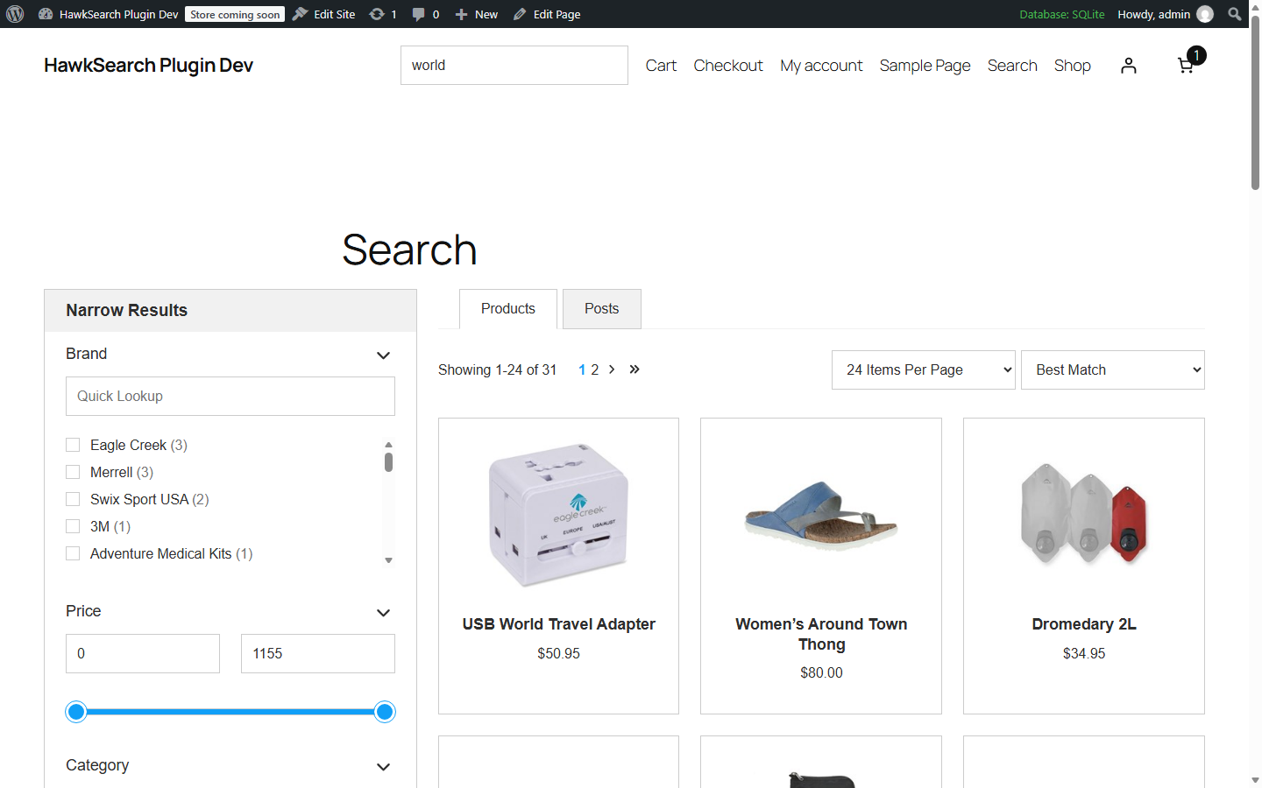1262x788 pixels.
Task: Check the Eagle Creek brand filter
Action: click(73, 445)
